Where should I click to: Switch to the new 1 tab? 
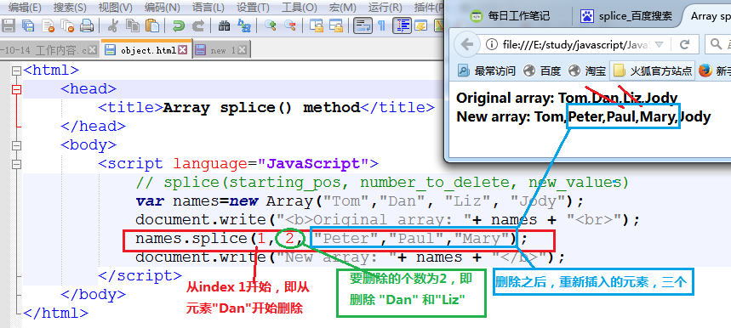pos(221,50)
